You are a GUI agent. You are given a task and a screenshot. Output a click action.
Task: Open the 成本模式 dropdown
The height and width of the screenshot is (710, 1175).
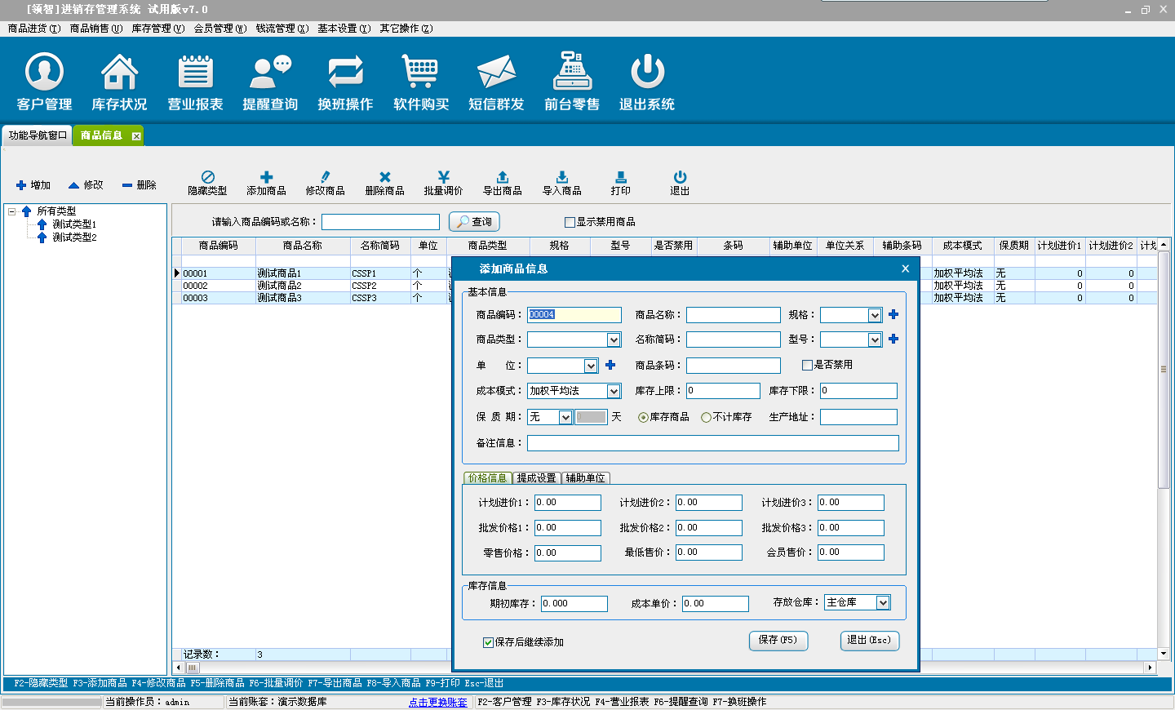point(614,391)
